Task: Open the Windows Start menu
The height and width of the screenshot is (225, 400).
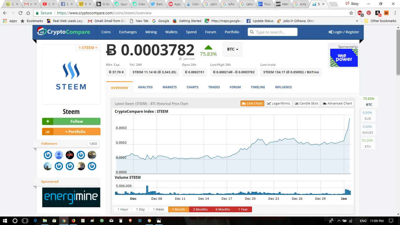Action: [5, 221]
